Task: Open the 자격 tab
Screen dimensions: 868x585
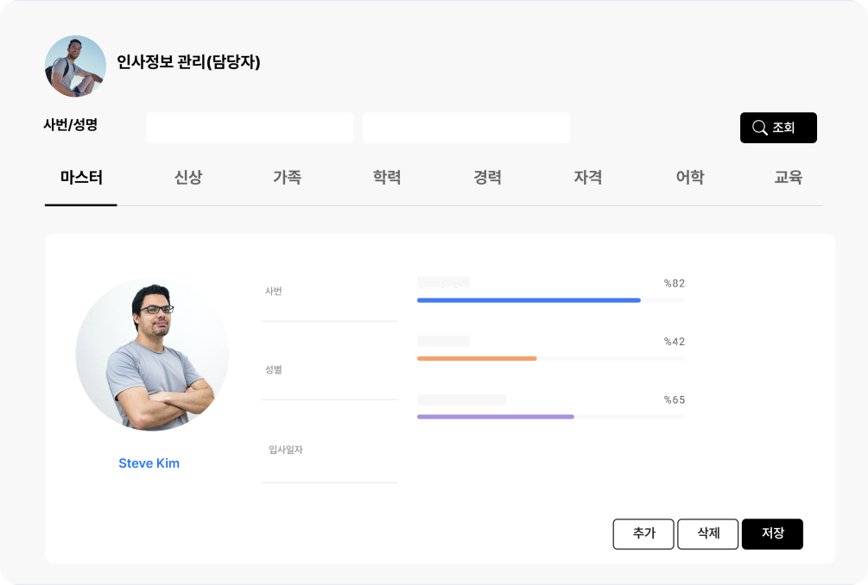Action: click(588, 177)
